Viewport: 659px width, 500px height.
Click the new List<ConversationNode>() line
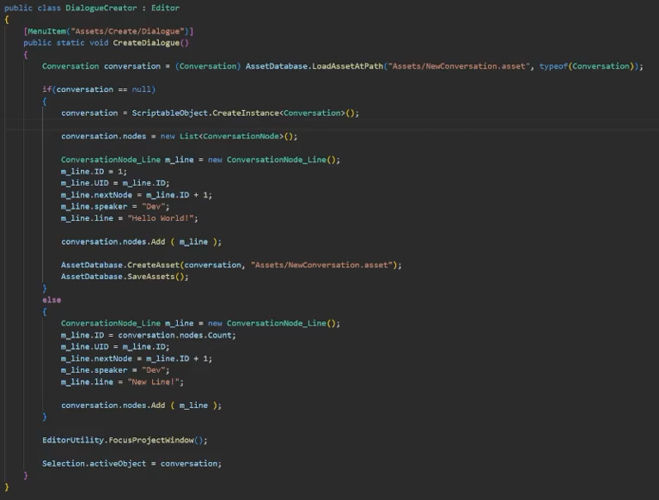[x=179, y=136]
